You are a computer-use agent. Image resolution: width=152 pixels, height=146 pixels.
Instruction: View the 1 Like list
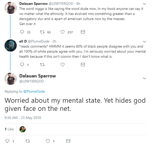point(9,129)
